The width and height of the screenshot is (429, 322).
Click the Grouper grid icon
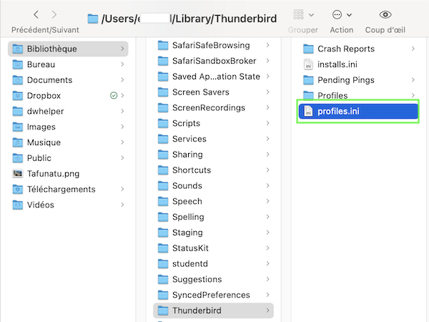[298, 15]
